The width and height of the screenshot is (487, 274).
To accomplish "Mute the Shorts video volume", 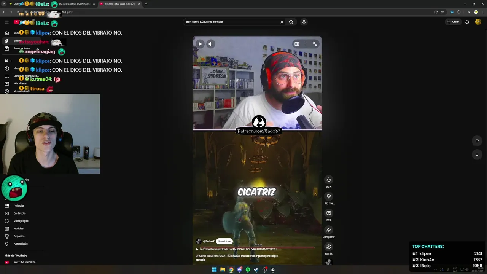I will [x=210, y=44].
